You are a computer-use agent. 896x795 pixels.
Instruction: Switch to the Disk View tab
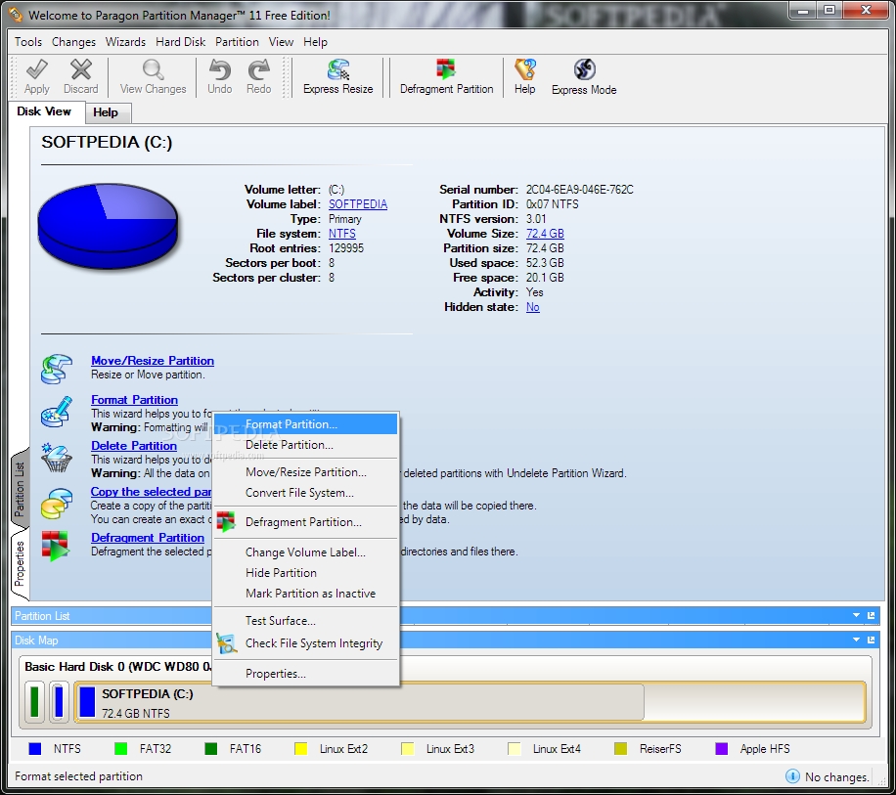pos(44,111)
